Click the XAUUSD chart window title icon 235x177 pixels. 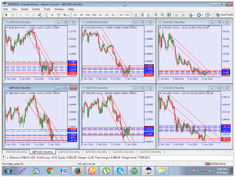pyautogui.click(x=160, y=88)
